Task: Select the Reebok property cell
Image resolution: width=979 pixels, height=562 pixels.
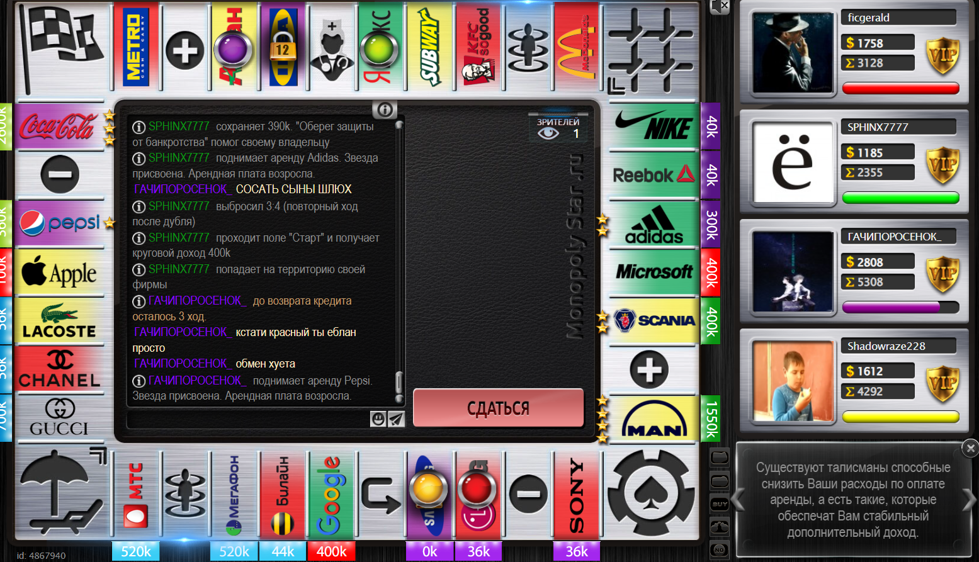Action: (654, 175)
